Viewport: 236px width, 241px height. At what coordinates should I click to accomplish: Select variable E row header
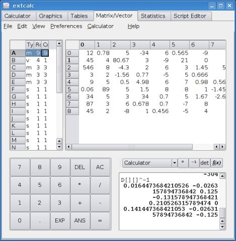point(18,82)
